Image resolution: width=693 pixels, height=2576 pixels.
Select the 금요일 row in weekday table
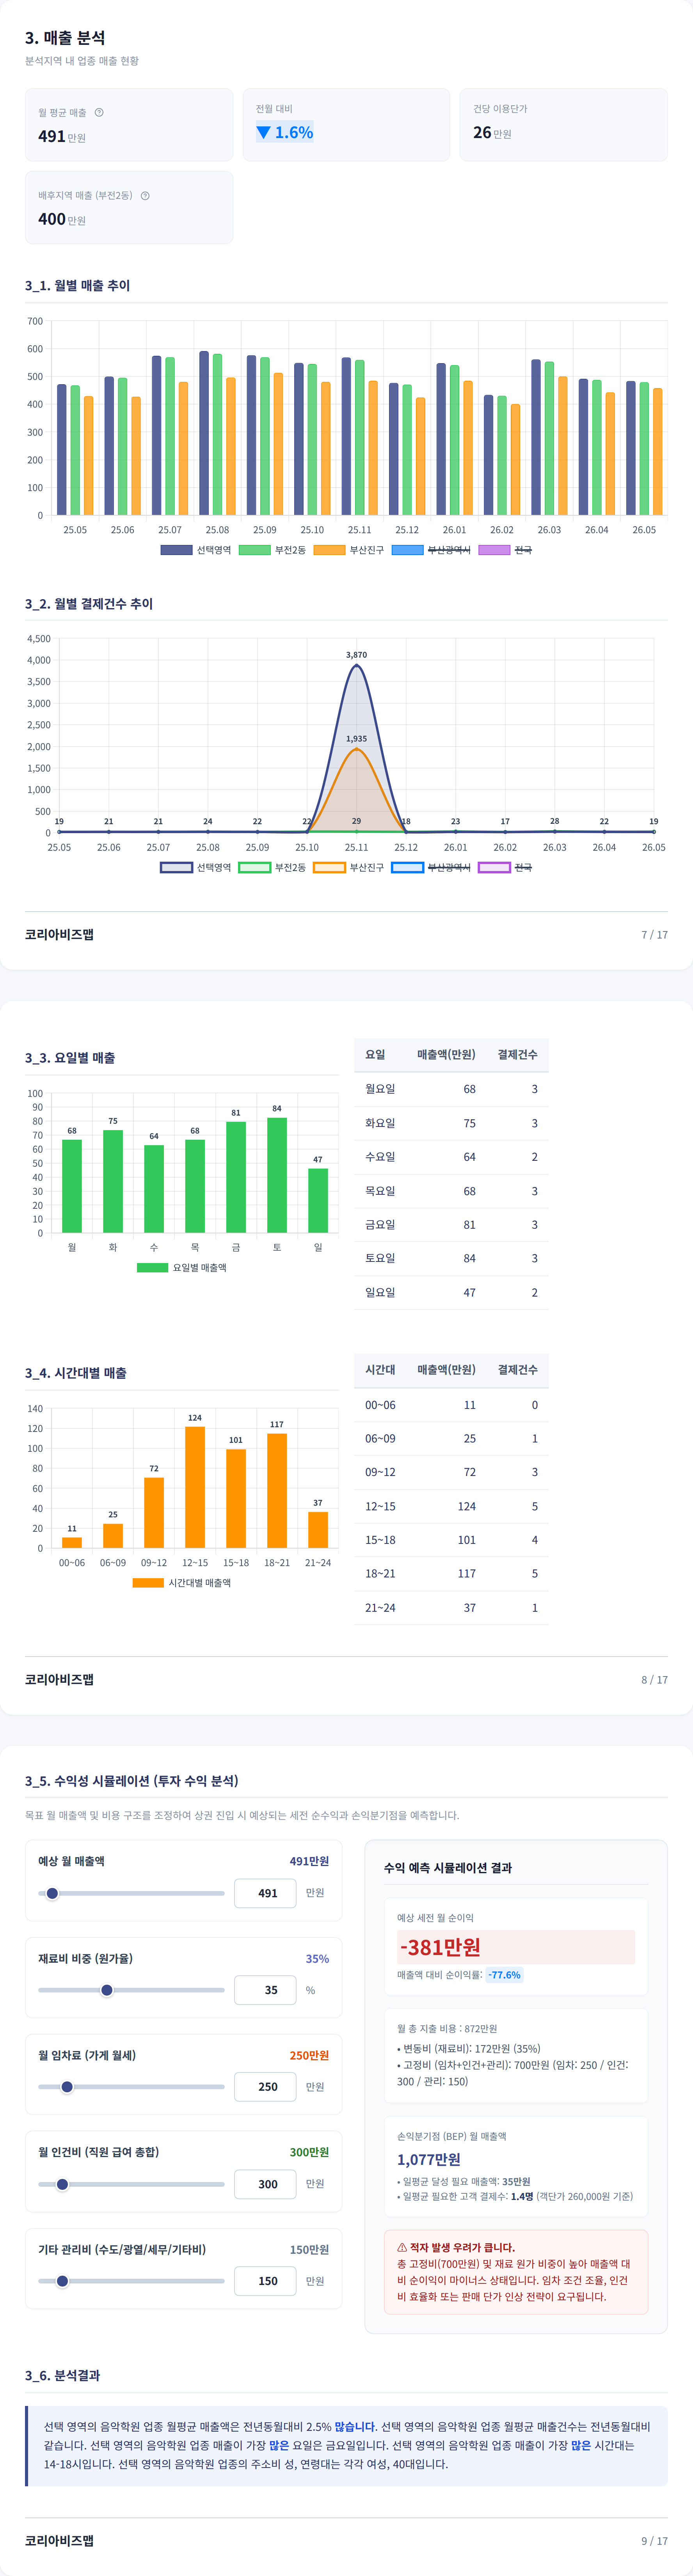click(451, 1225)
